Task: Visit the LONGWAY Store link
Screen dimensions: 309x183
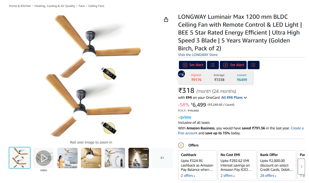Action: [x=198, y=55]
